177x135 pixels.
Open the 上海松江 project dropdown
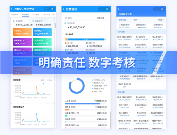click(x=125, y=20)
